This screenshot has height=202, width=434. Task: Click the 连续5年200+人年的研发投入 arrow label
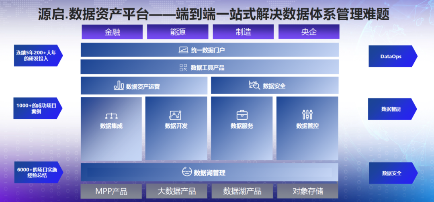(x=38, y=55)
